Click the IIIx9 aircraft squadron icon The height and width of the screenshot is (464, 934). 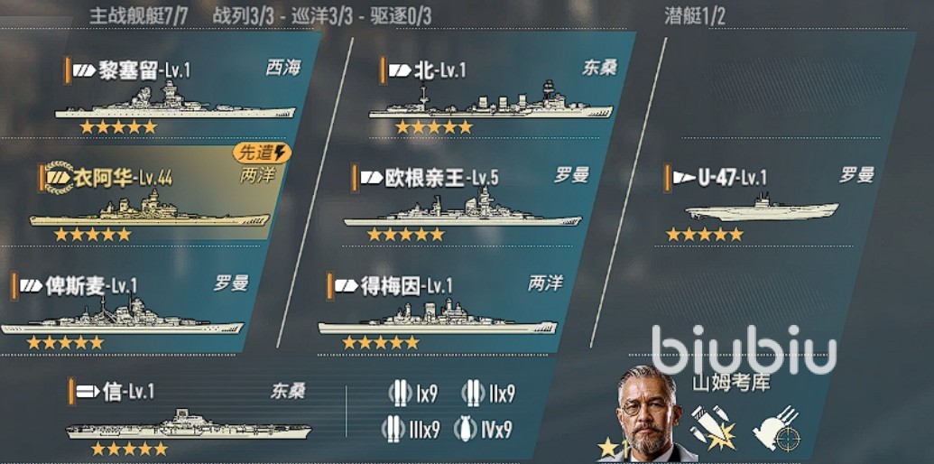coord(393,429)
